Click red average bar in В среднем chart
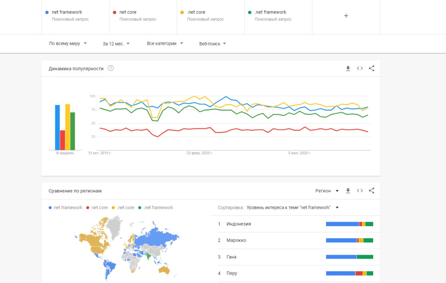 [x=63, y=140]
